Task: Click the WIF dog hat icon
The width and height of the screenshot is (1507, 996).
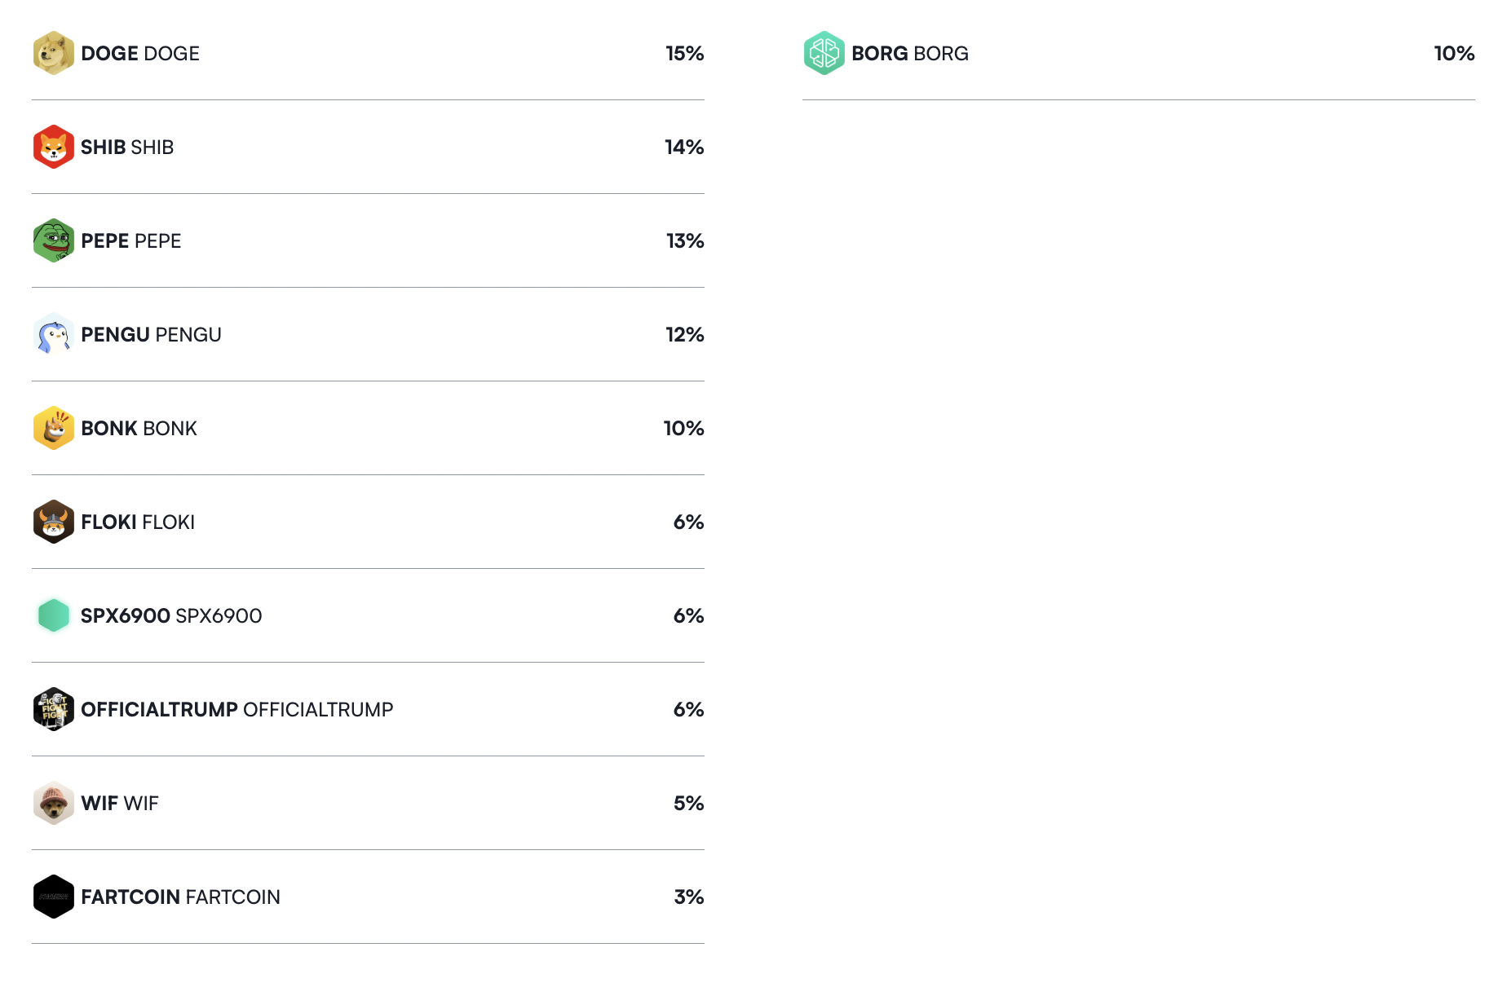Action: (53, 803)
